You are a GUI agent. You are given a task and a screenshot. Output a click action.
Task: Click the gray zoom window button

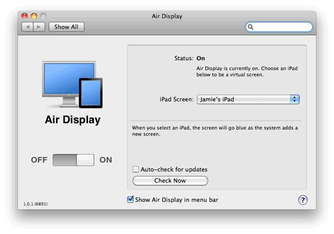click(x=44, y=16)
